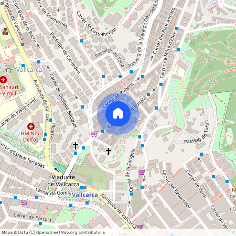This screenshot has height=236, width=236.
Task: Click the gray Vallcarca neighbourhood label
Action: (29, 70)
